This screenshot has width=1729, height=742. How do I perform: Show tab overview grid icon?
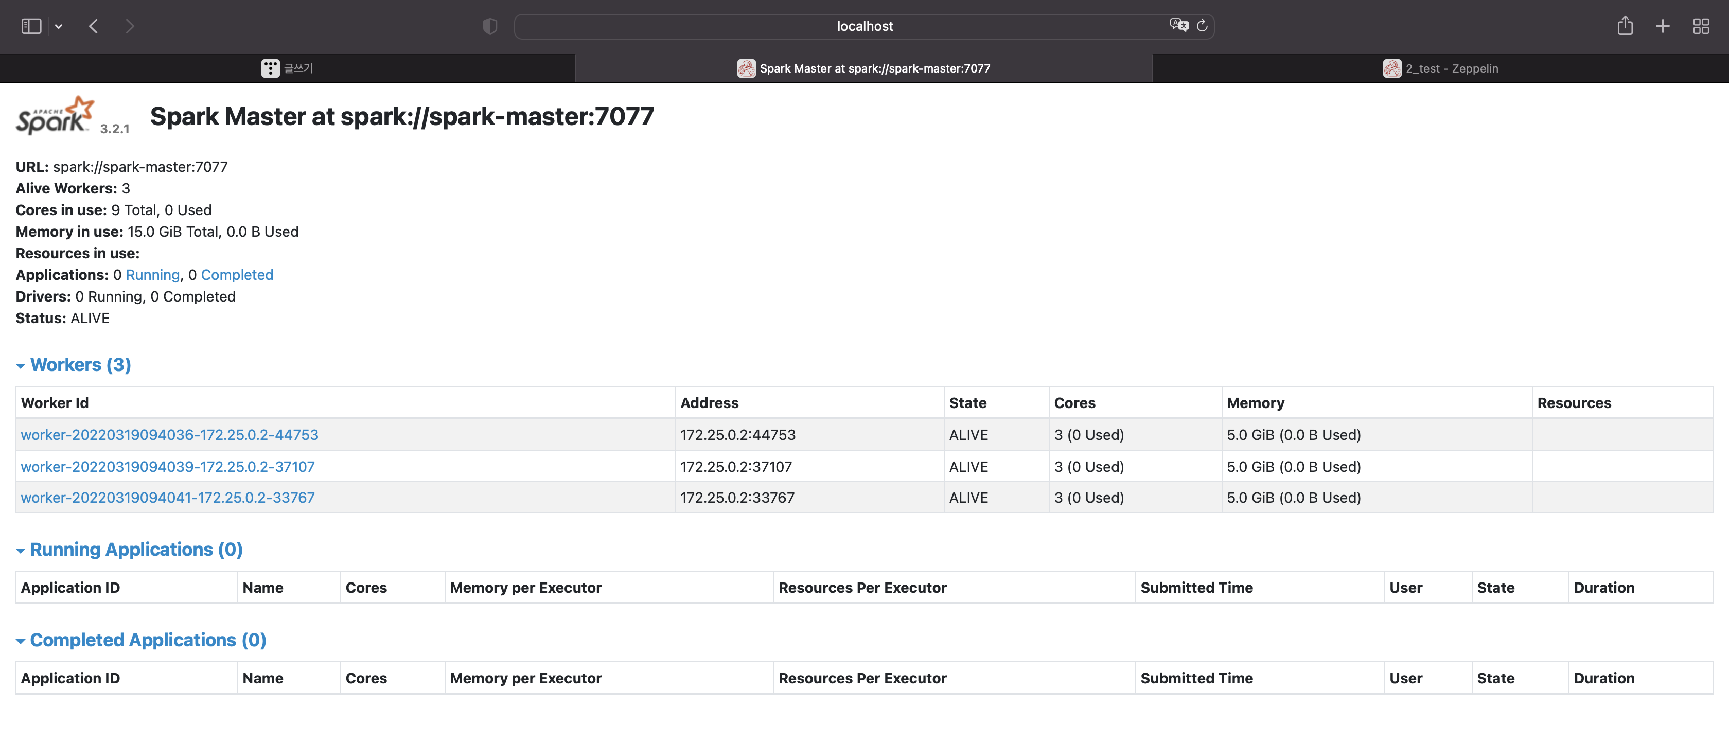tap(1701, 26)
